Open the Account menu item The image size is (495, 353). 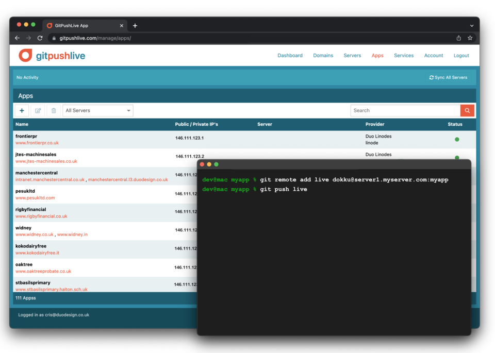click(434, 56)
